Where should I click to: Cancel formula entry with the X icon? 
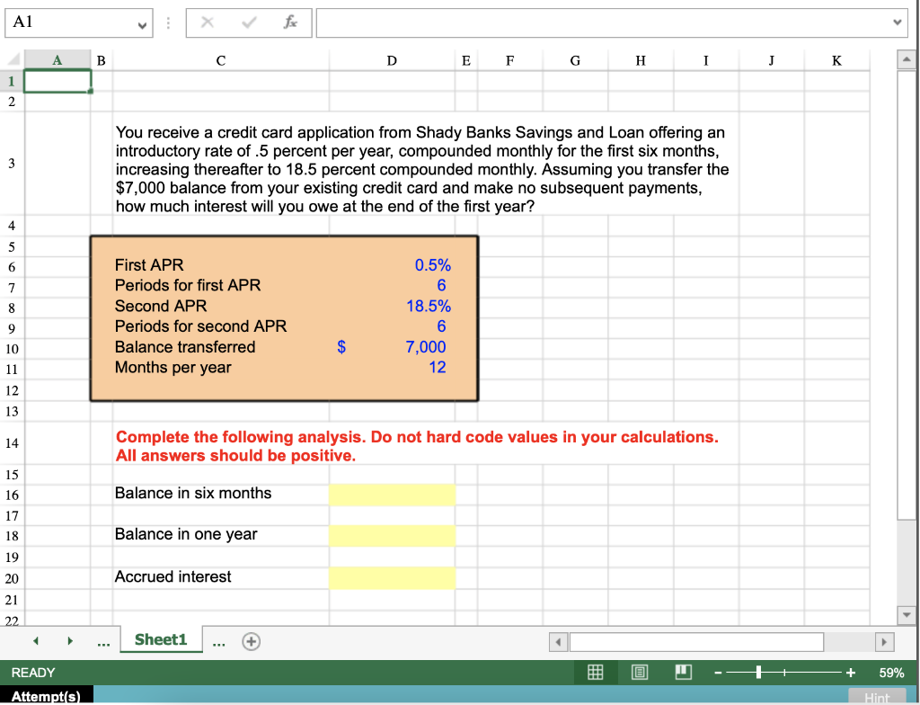click(x=207, y=22)
